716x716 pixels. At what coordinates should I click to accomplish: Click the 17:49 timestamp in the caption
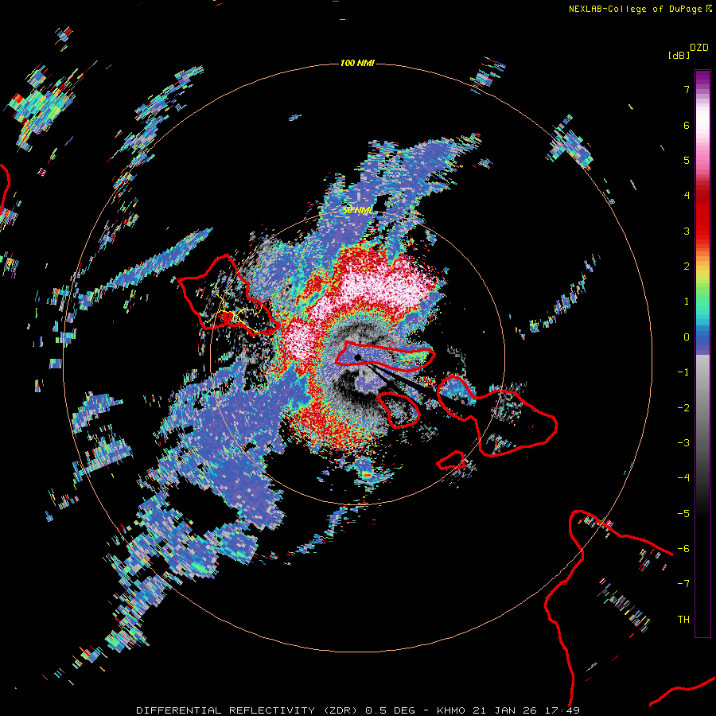[x=561, y=710]
